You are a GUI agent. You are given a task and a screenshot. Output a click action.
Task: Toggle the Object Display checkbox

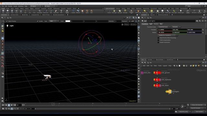7,21
